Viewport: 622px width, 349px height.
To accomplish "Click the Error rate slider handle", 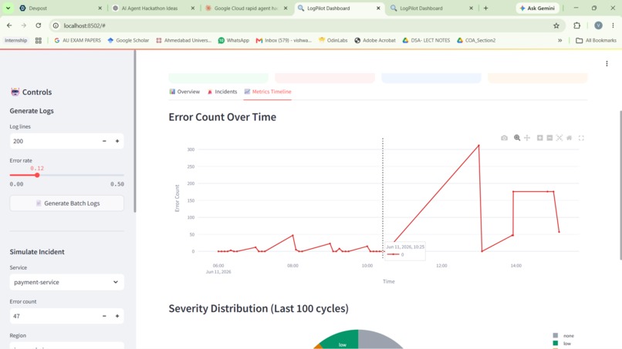I will pyautogui.click(x=37, y=175).
